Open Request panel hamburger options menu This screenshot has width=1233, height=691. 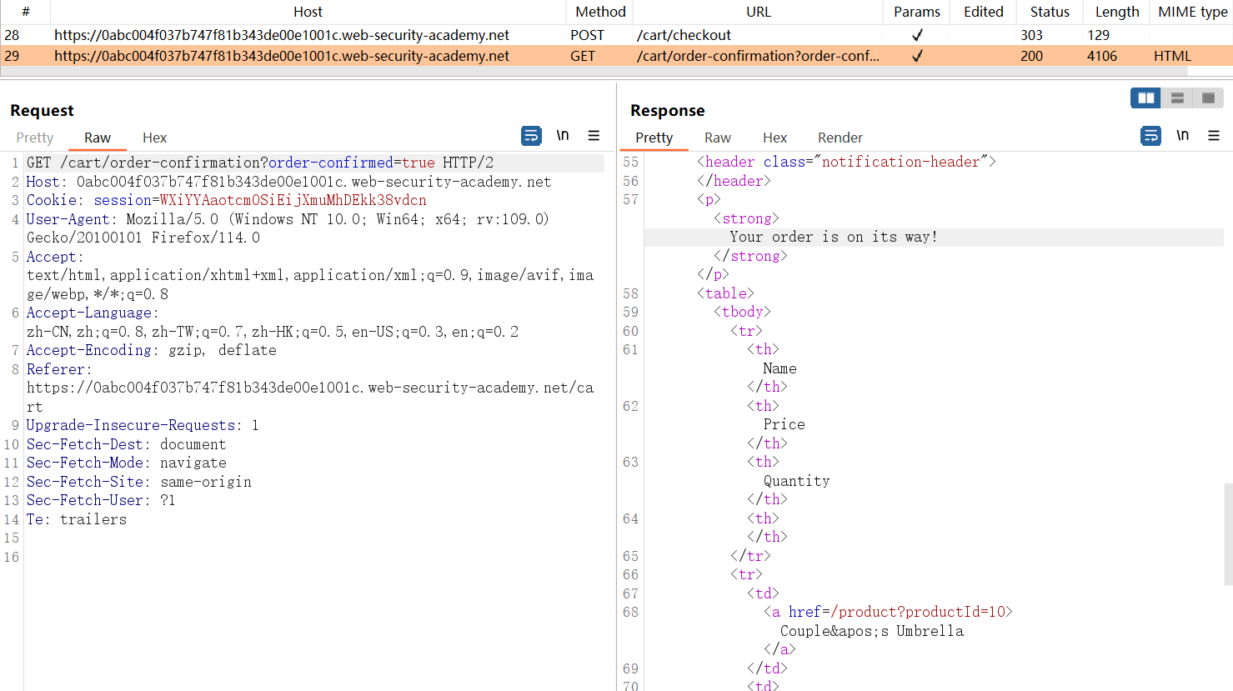tap(594, 136)
